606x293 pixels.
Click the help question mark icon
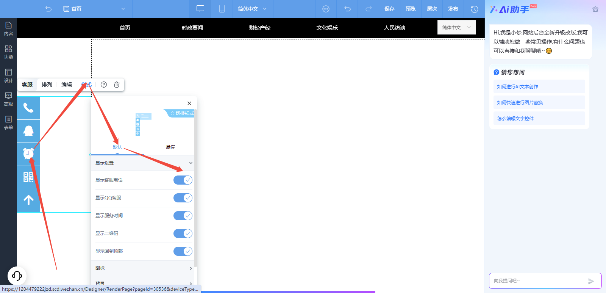104,85
